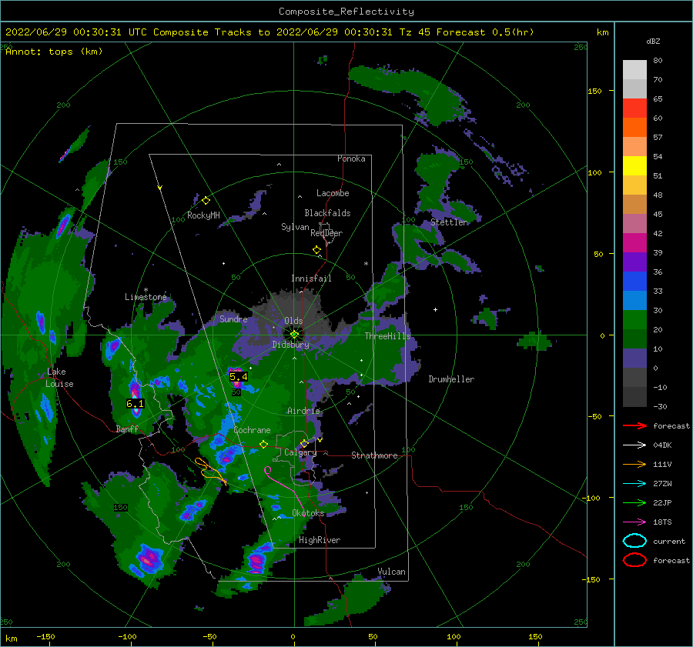This screenshot has height=647, width=693.
Task: Click the 18TS legend label text
Action: click(x=662, y=522)
